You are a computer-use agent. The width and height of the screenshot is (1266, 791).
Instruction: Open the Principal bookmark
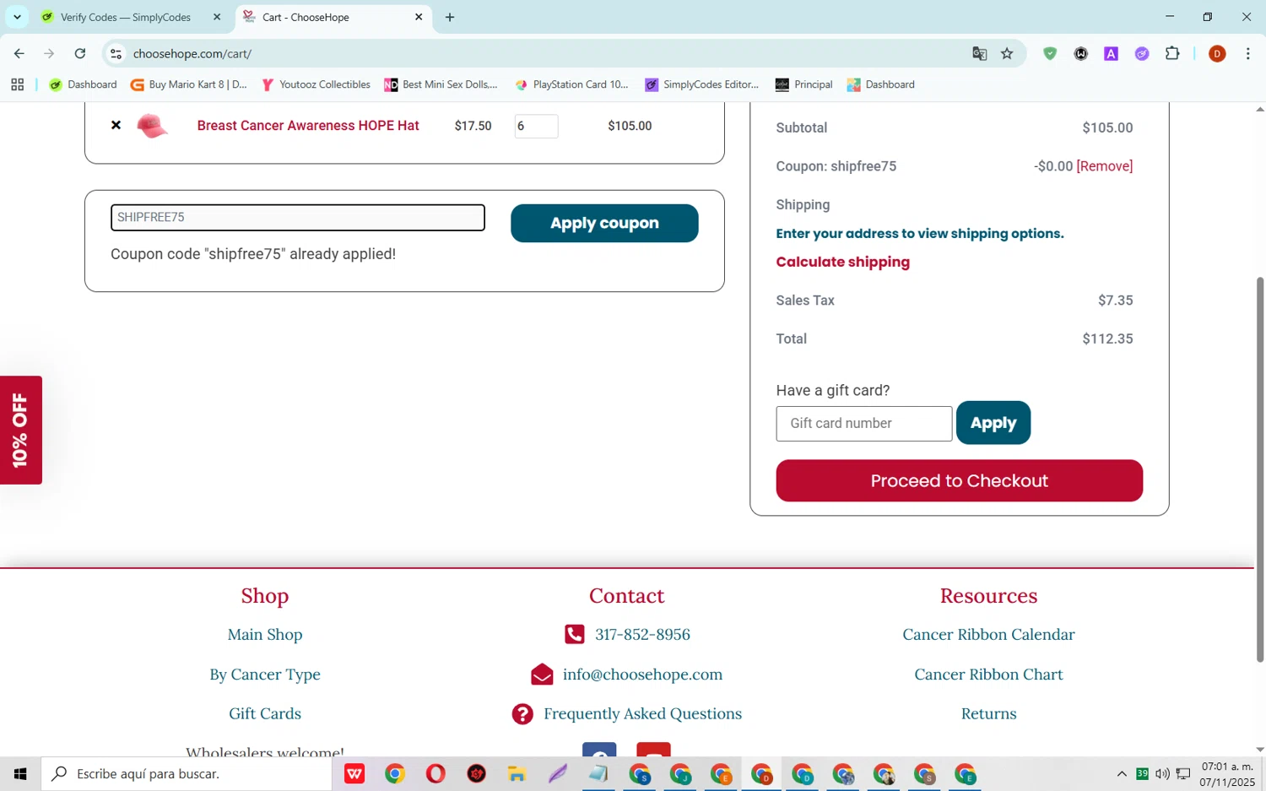[x=803, y=84]
